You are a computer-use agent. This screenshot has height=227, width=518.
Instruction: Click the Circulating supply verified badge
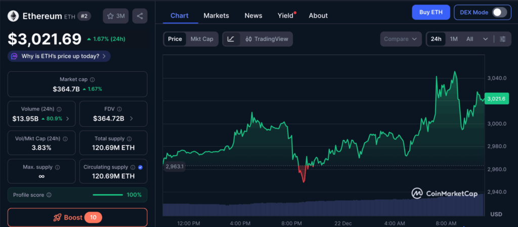click(x=140, y=167)
